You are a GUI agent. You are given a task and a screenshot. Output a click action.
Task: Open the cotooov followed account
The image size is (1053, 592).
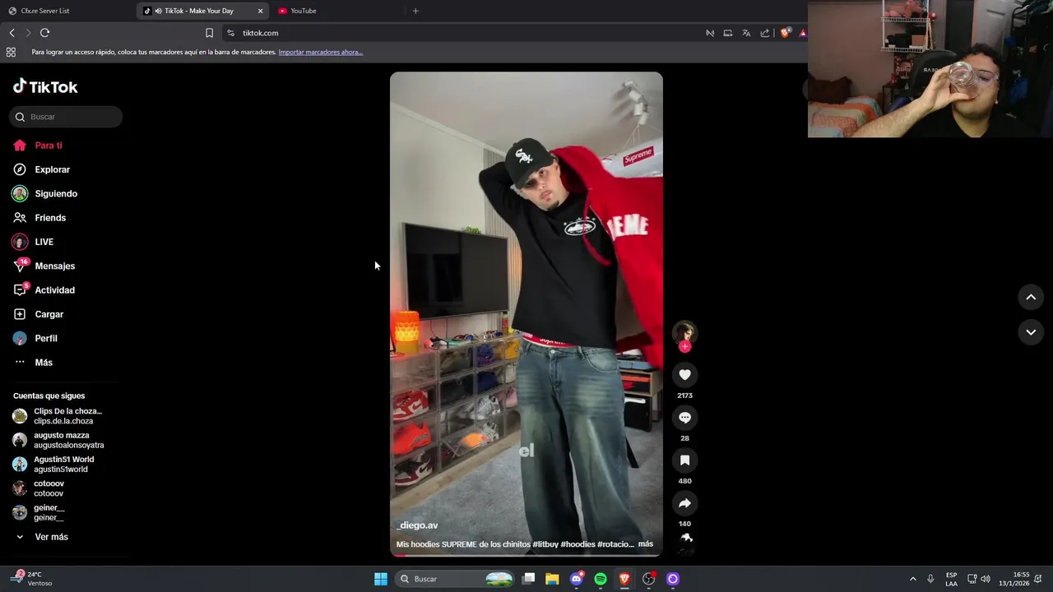(38, 488)
